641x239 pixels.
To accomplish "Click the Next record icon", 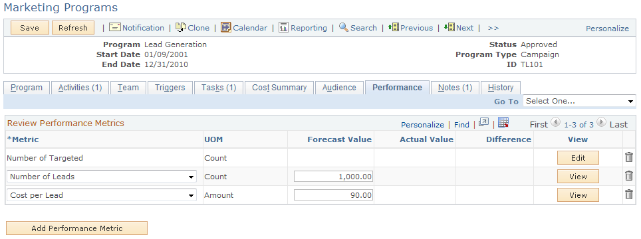I will [x=449, y=27].
